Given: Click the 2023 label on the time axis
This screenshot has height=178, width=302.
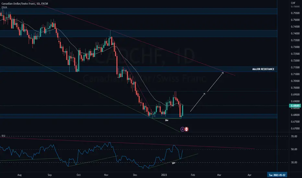Looking at the screenshot, I should click(164, 175).
